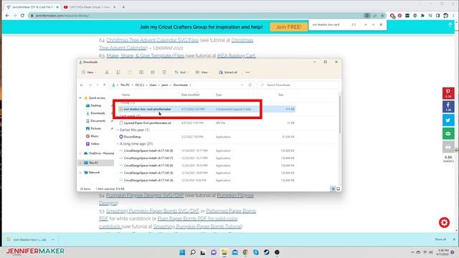459x258 pixels.
Task: Click the Rename icon in Explorer toolbar
Action: click(x=141, y=72)
